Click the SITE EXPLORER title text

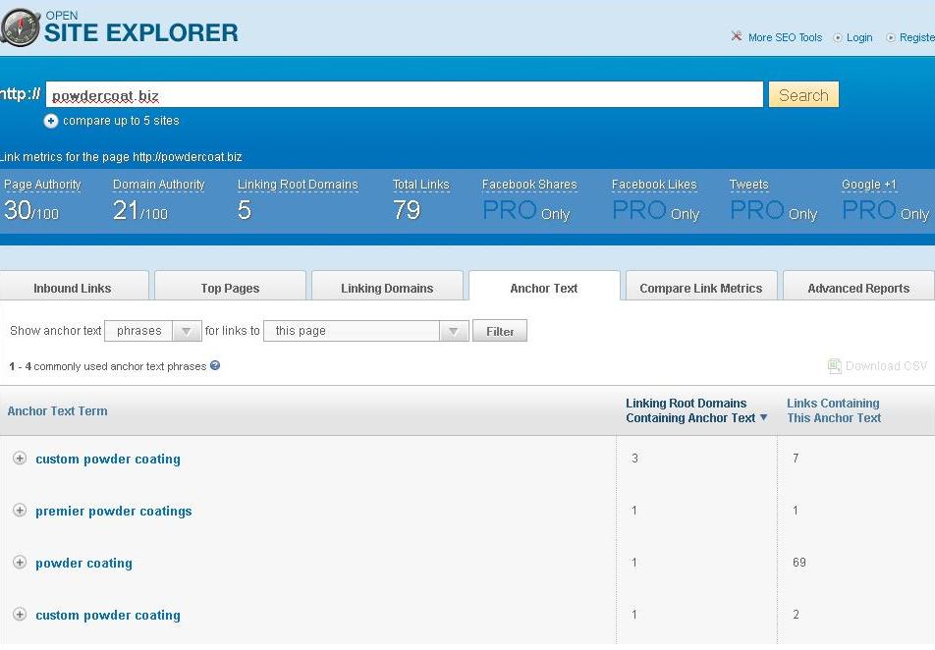[x=141, y=33]
